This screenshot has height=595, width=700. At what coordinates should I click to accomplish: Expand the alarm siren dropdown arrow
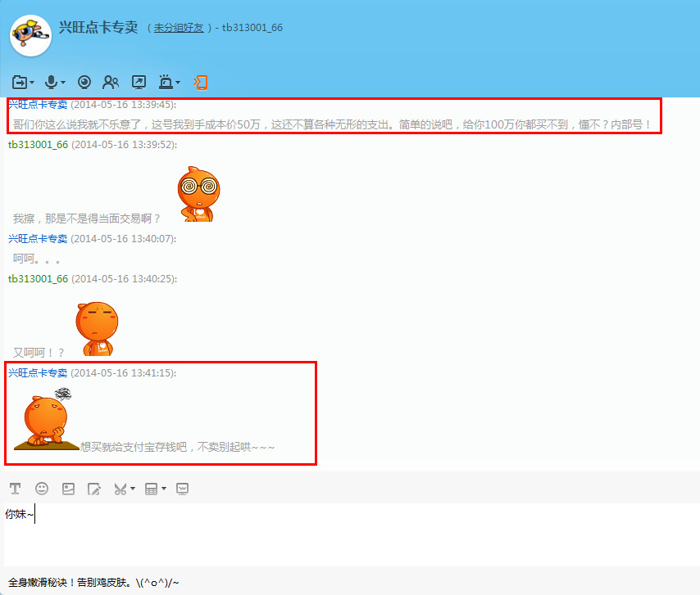click(178, 83)
